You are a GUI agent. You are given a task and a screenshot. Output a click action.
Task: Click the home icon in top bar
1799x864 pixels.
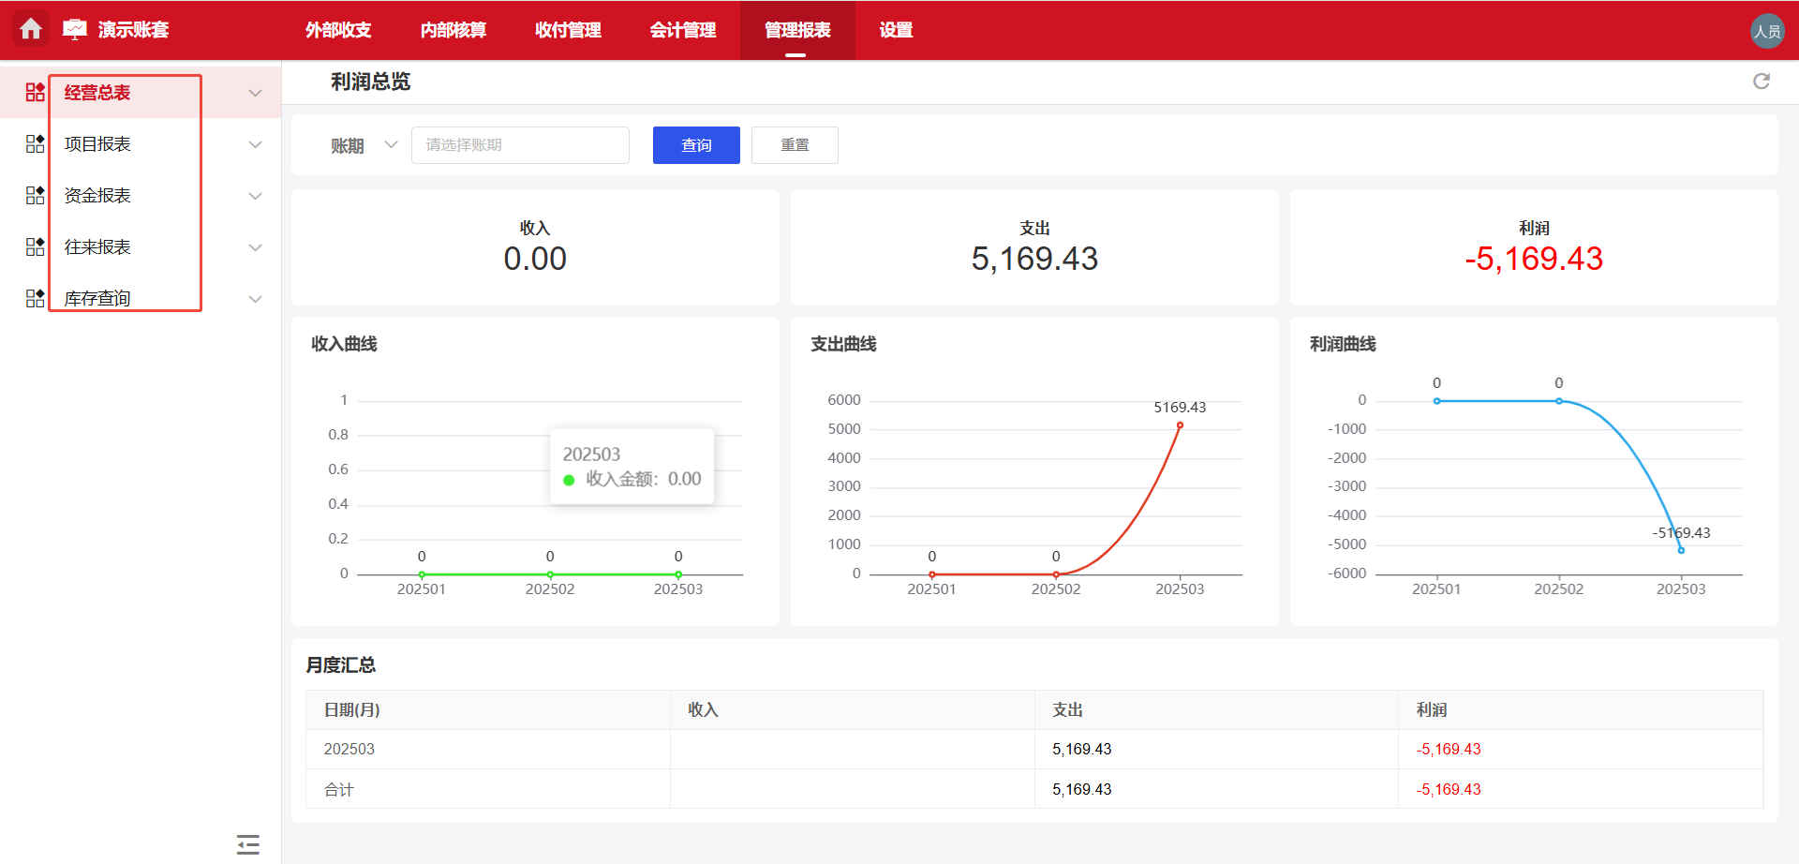coord(31,29)
